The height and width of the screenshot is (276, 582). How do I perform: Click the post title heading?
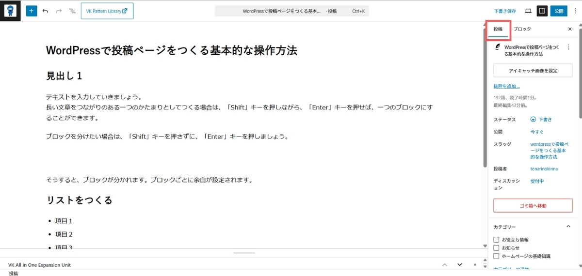171,50
